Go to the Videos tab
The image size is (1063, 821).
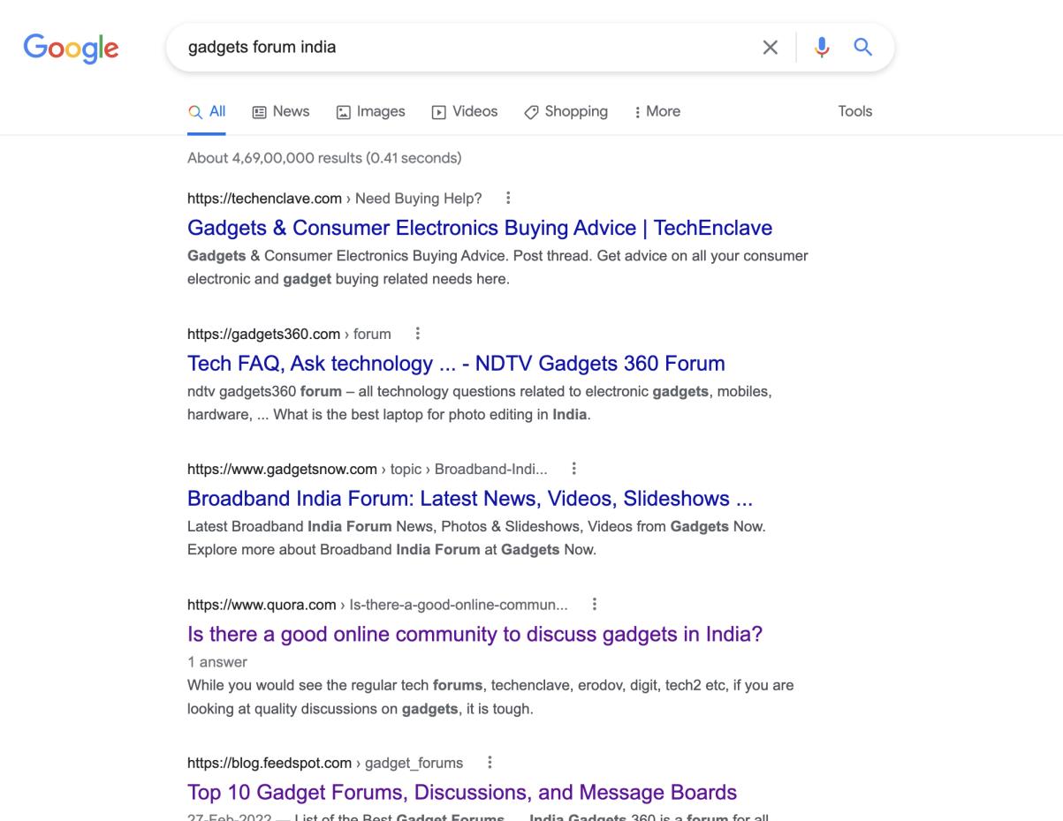[x=465, y=111]
